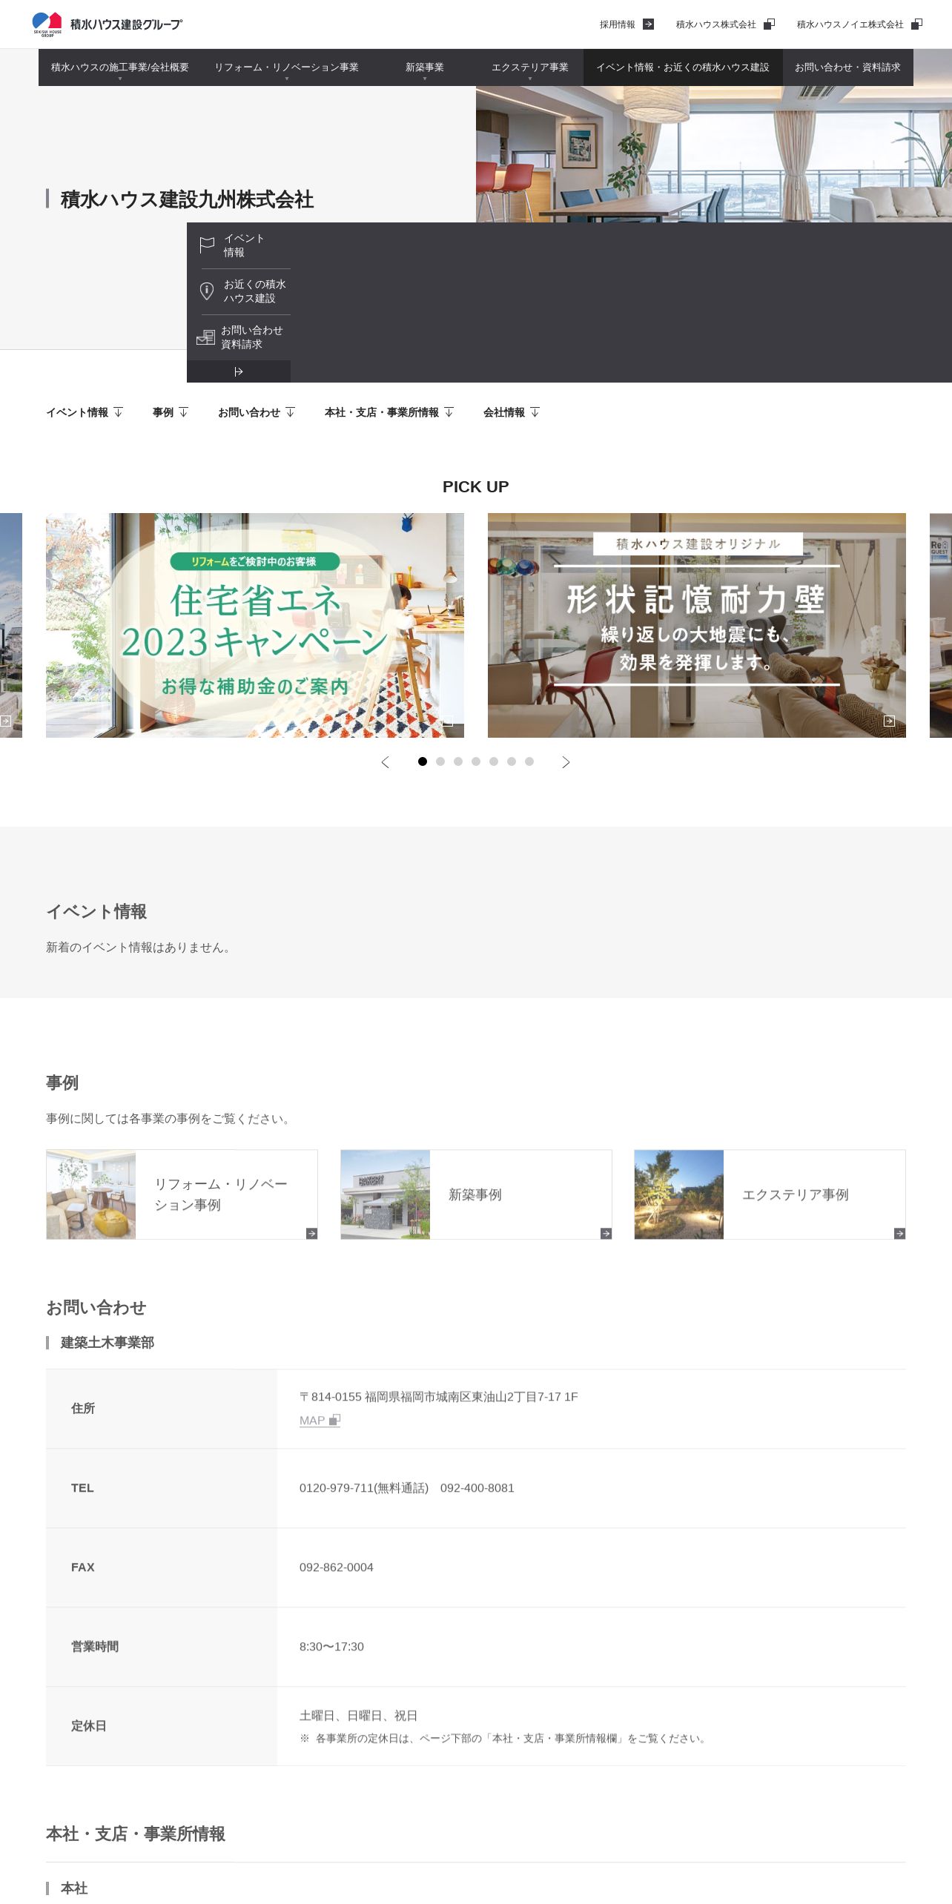Click phone number 0120-979-711(無料通話)

click(364, 1487)
